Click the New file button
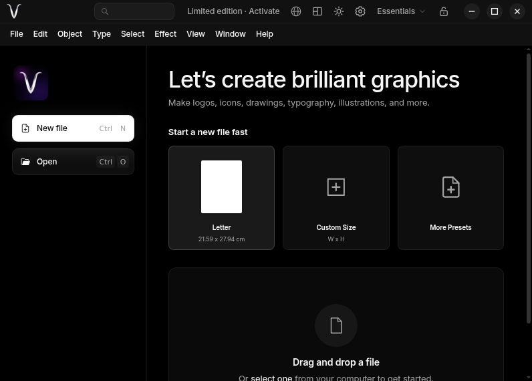 (x=74, y=128)
